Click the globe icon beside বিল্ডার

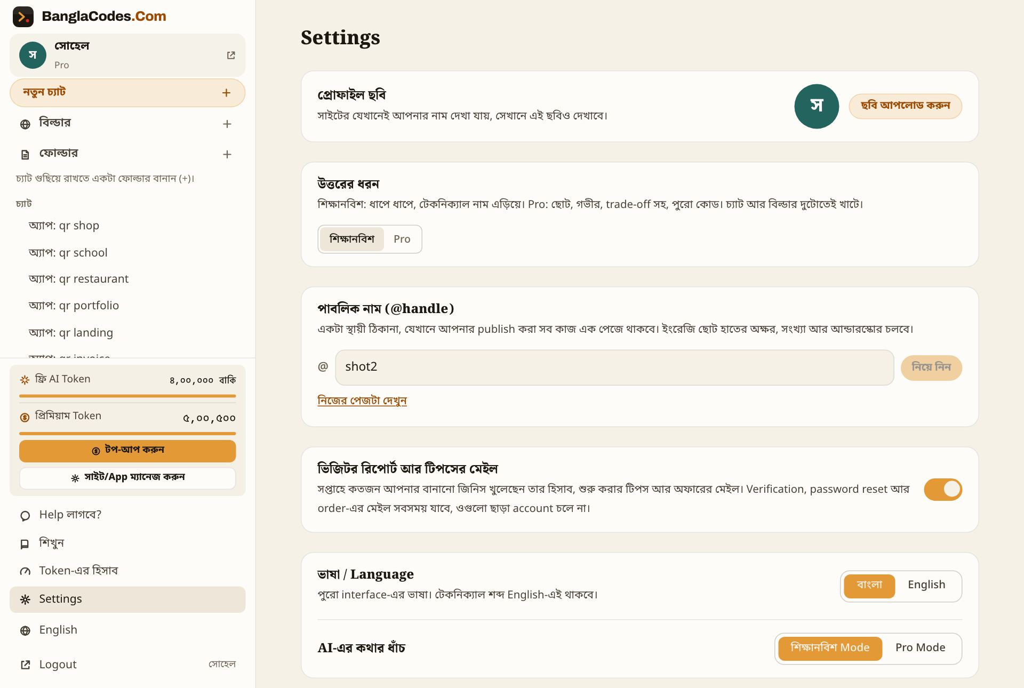[25, 124]
